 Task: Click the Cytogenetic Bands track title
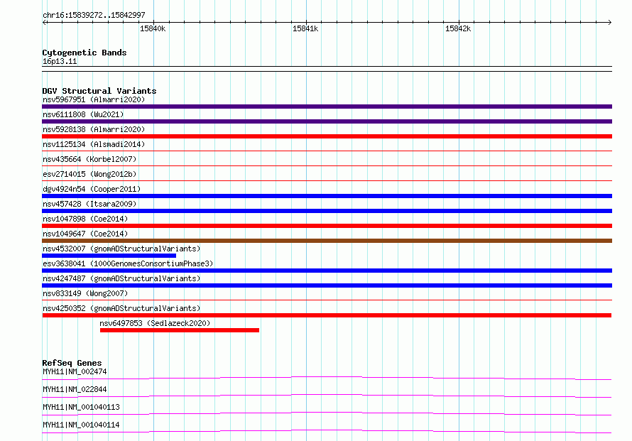tap(85, 53)
